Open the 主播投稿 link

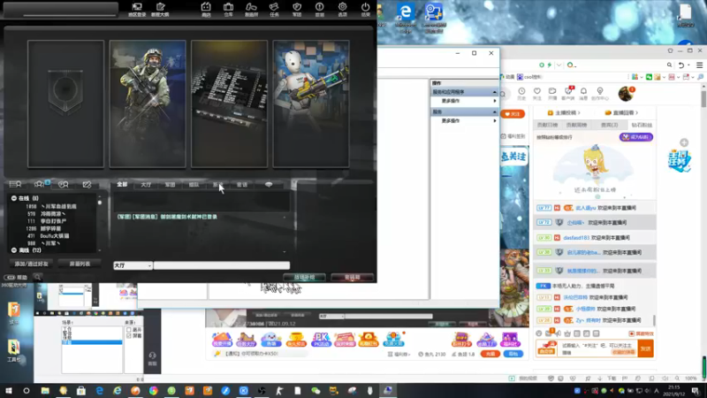(x=564, y=113)
